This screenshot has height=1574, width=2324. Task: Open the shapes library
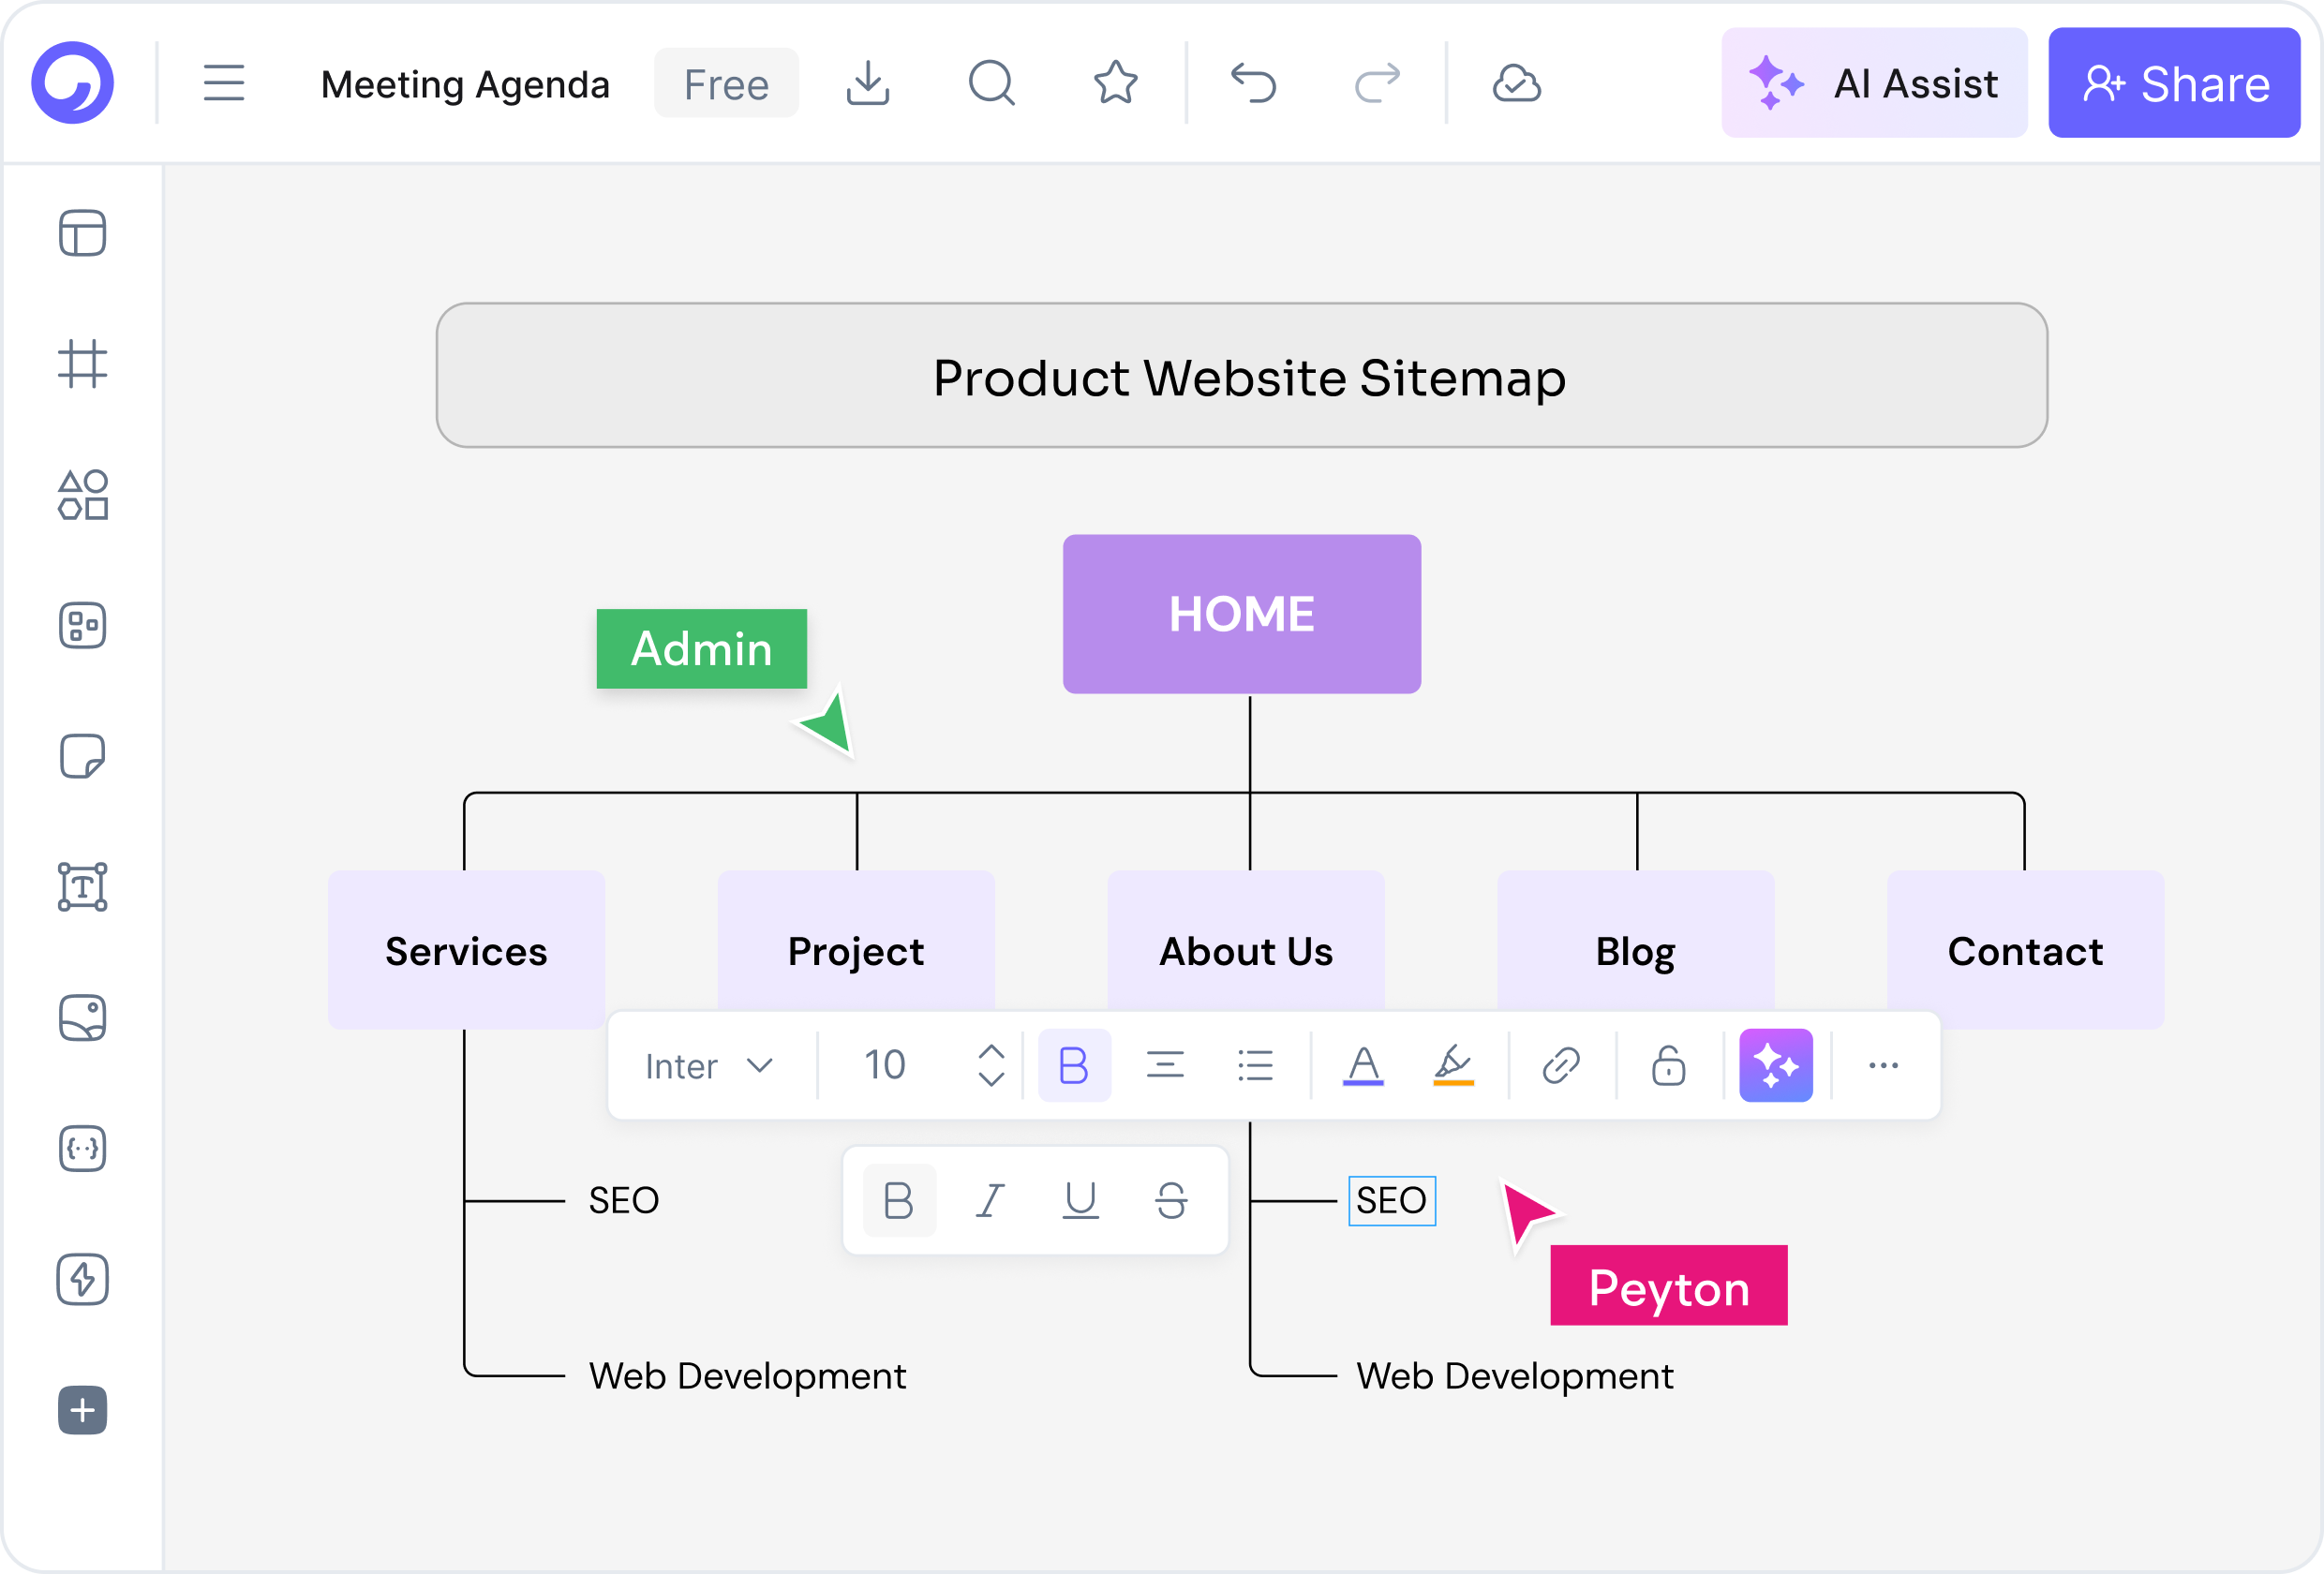(x=82, y=495)
